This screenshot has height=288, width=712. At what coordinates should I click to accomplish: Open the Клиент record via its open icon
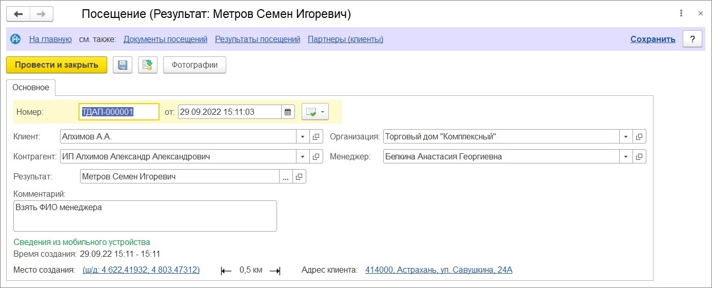[x=316, y=137]
